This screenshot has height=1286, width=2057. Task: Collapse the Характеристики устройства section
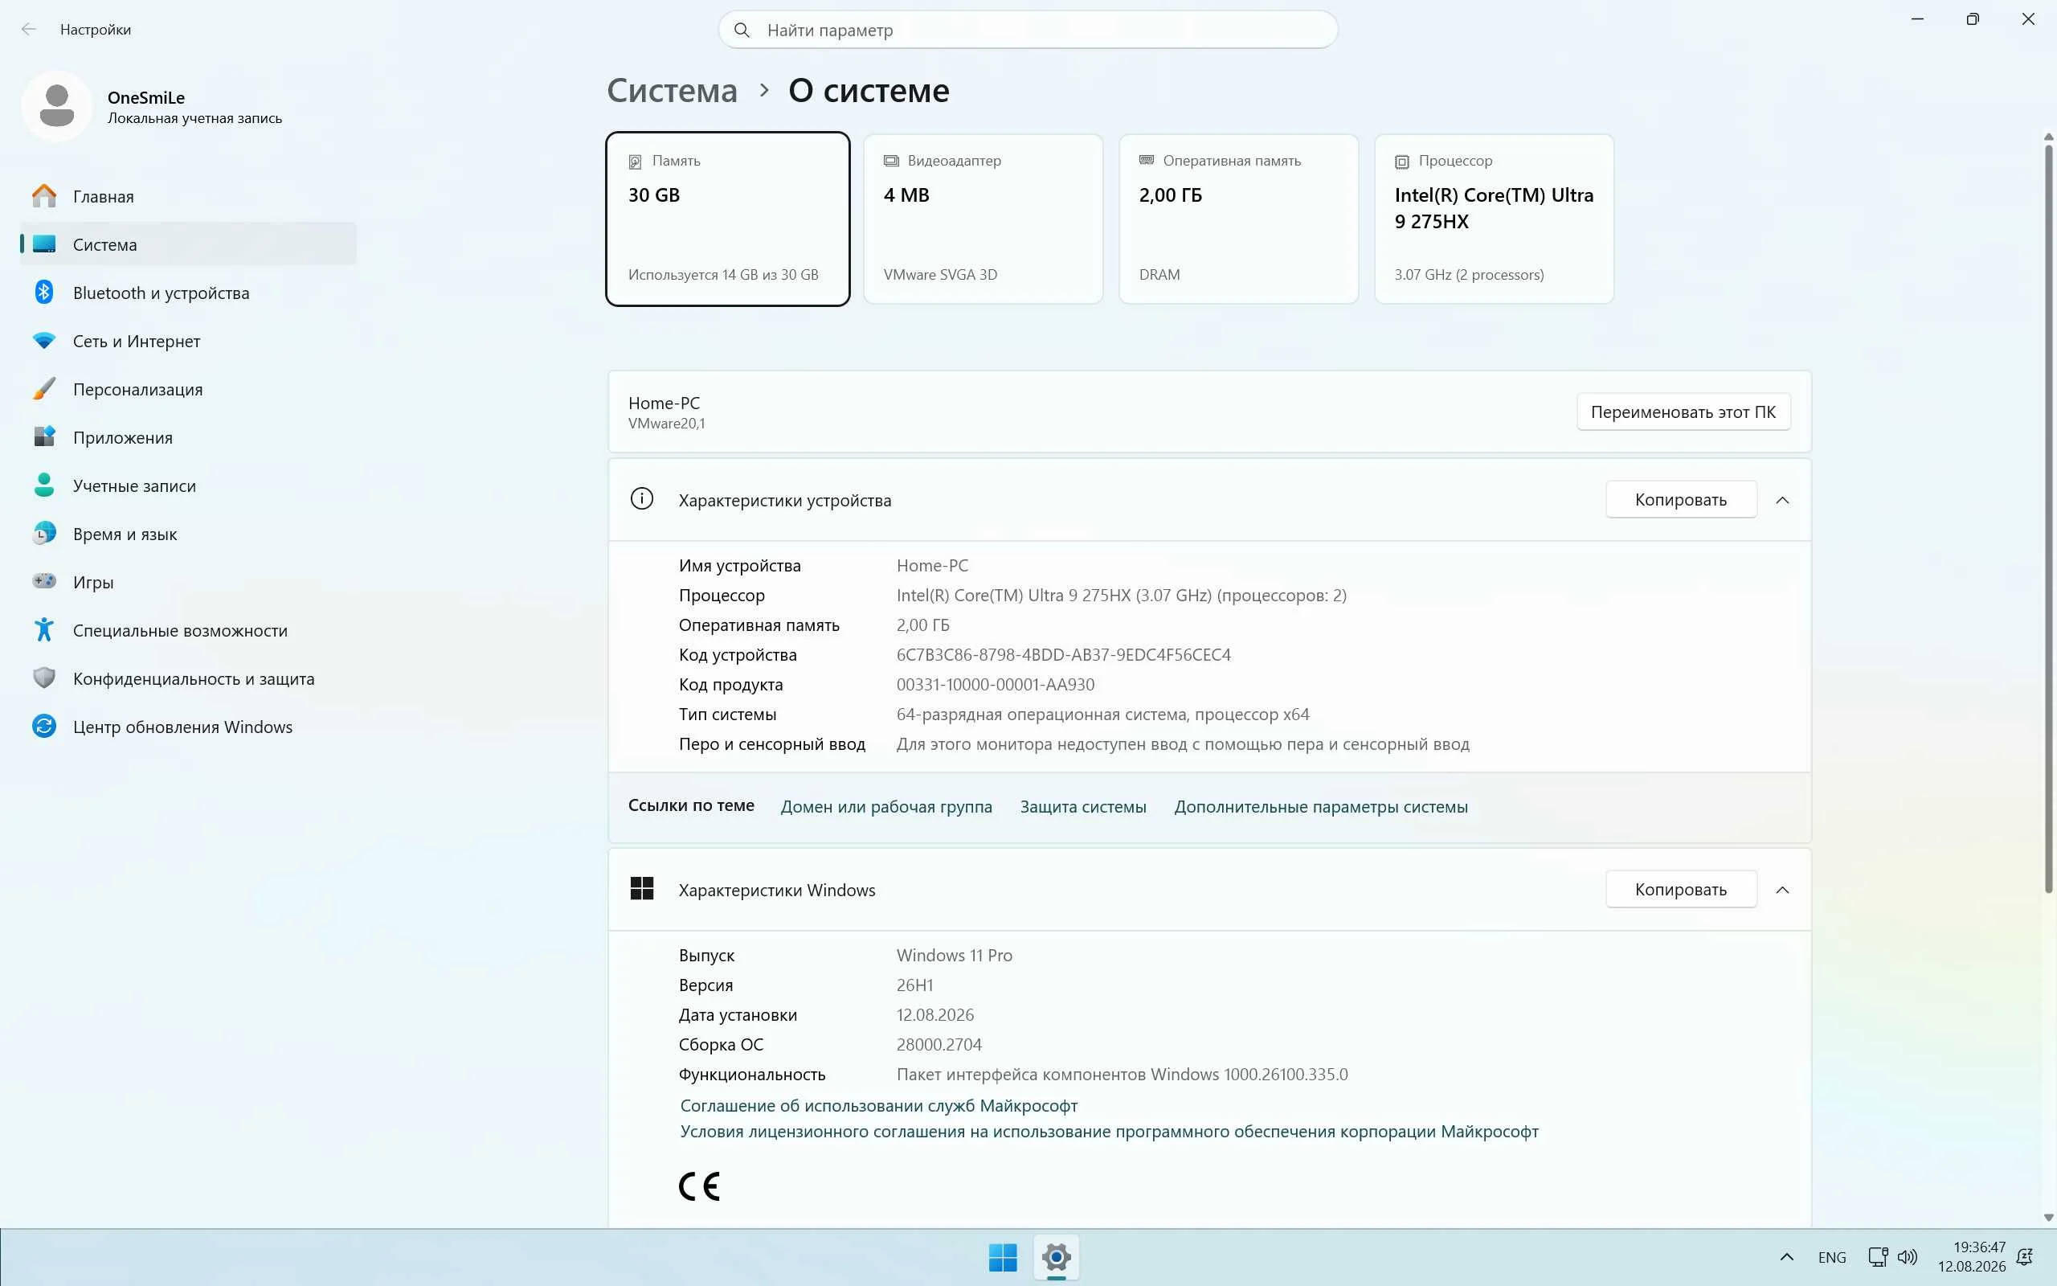pos(1782,500)
